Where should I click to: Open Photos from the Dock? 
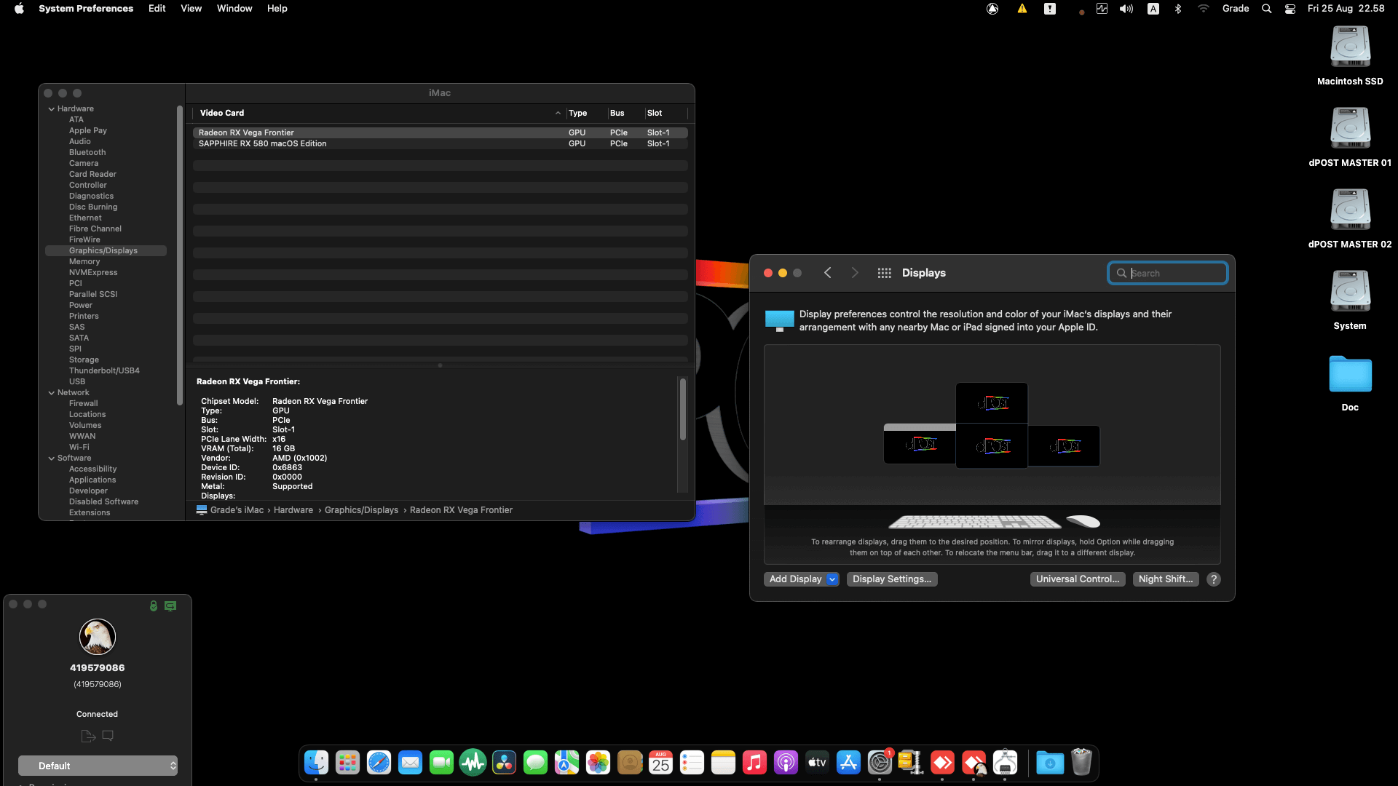[x=598, y=762]
